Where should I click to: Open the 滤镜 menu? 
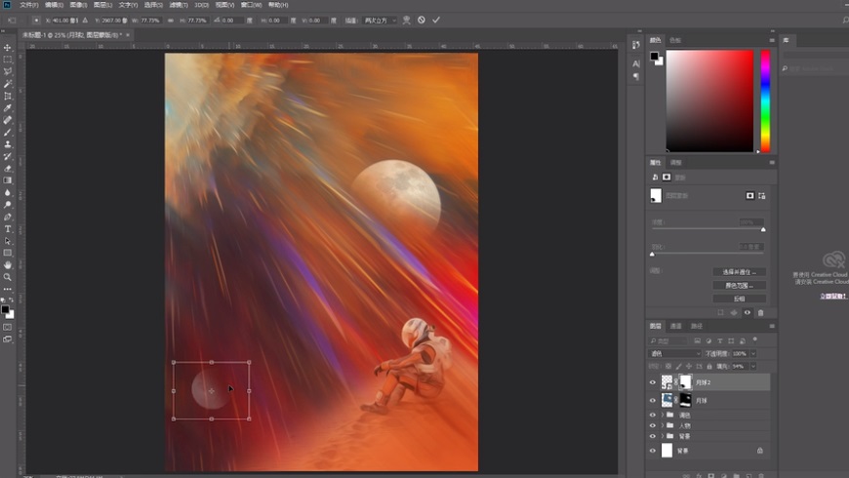click(x=179, y=5)
